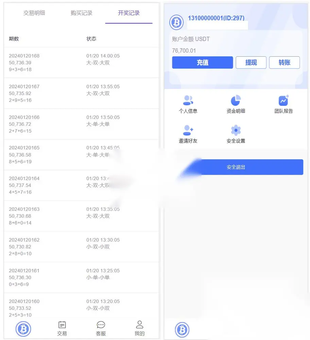Click the timestamp 01/20 13:35:05
This screenshot has width=310, height=340.
pyautogui.click(x=103, y=209)
